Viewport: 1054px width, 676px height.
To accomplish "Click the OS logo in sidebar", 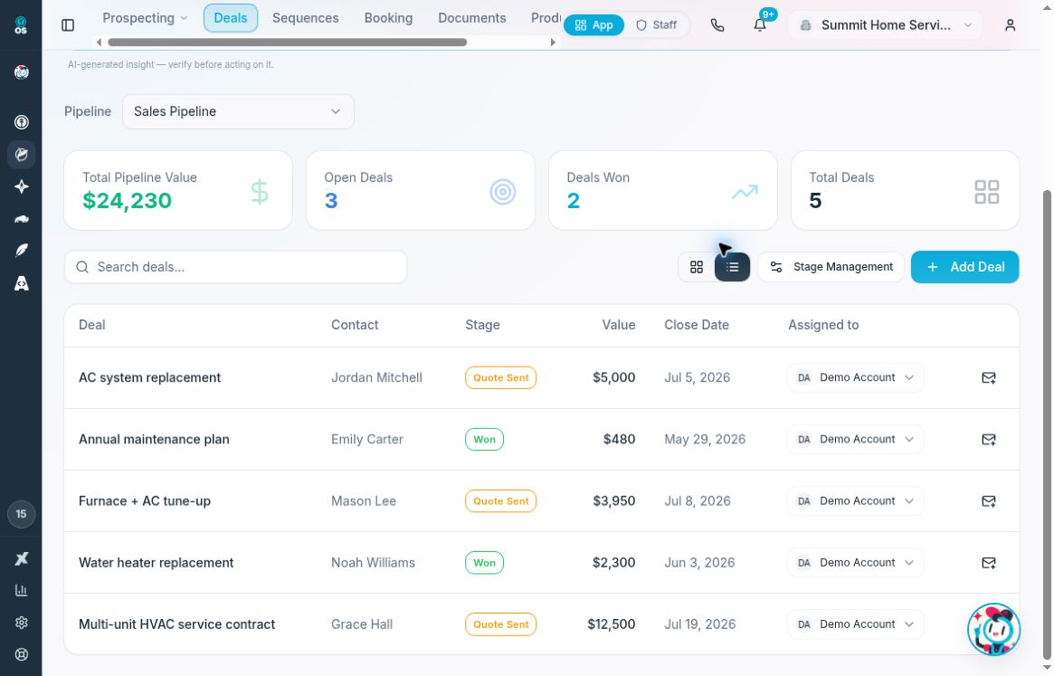I will tap(21, 25).
